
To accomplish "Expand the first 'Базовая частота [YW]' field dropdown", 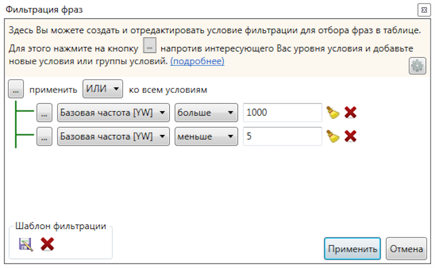I will point(113,113).
